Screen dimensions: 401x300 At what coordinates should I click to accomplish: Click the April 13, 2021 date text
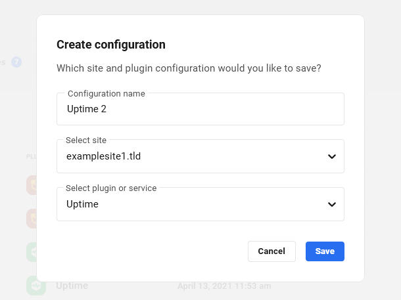(224, 286)
